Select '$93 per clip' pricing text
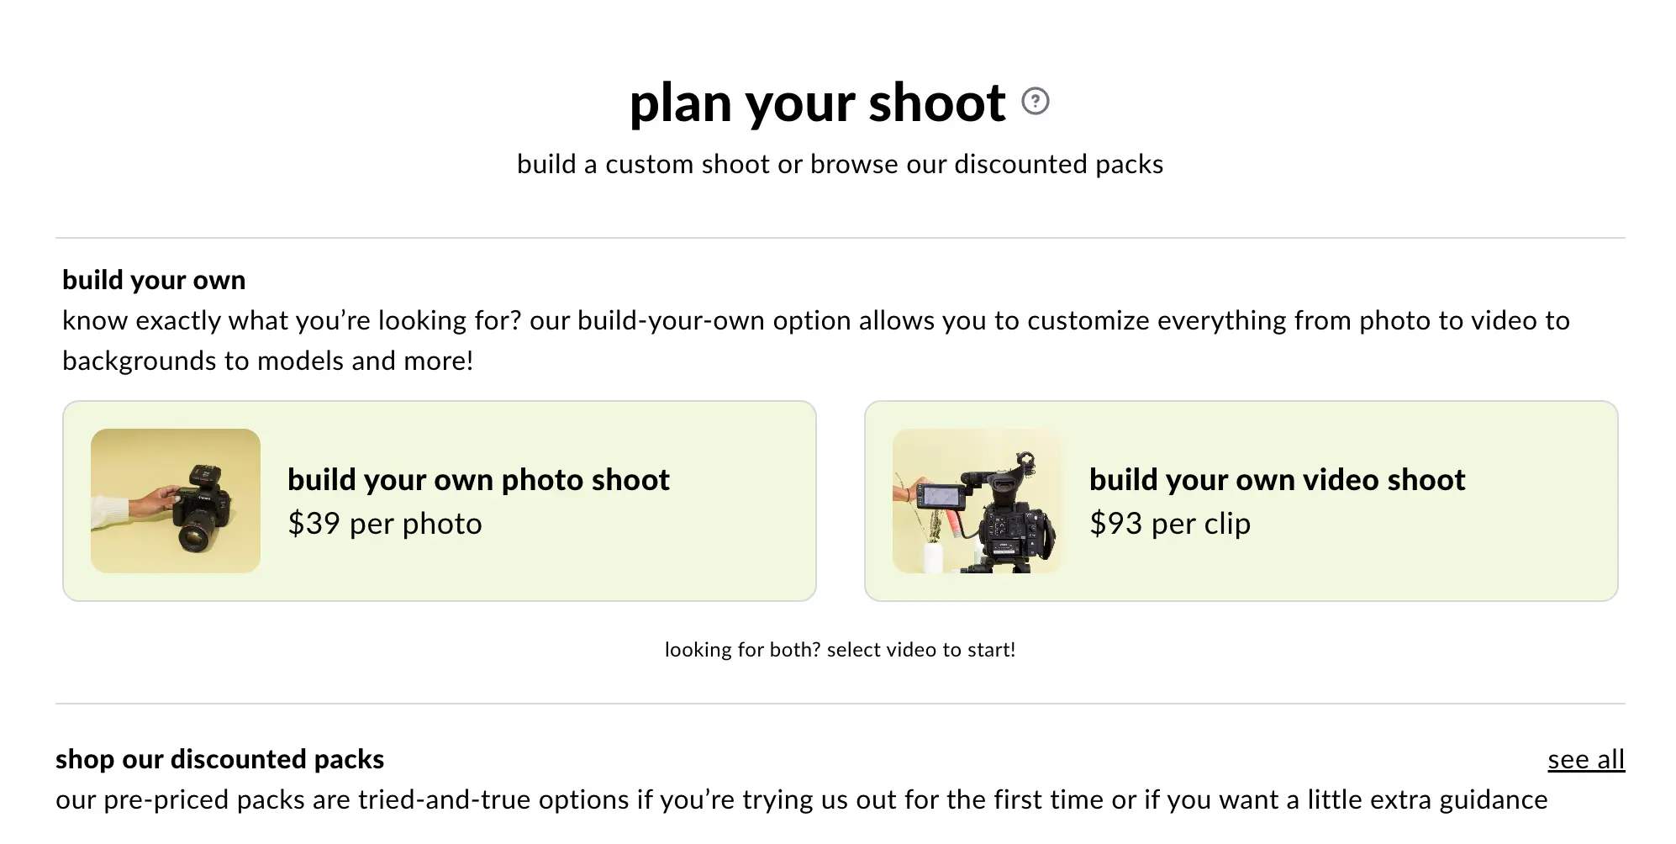 pos(1170,523)
